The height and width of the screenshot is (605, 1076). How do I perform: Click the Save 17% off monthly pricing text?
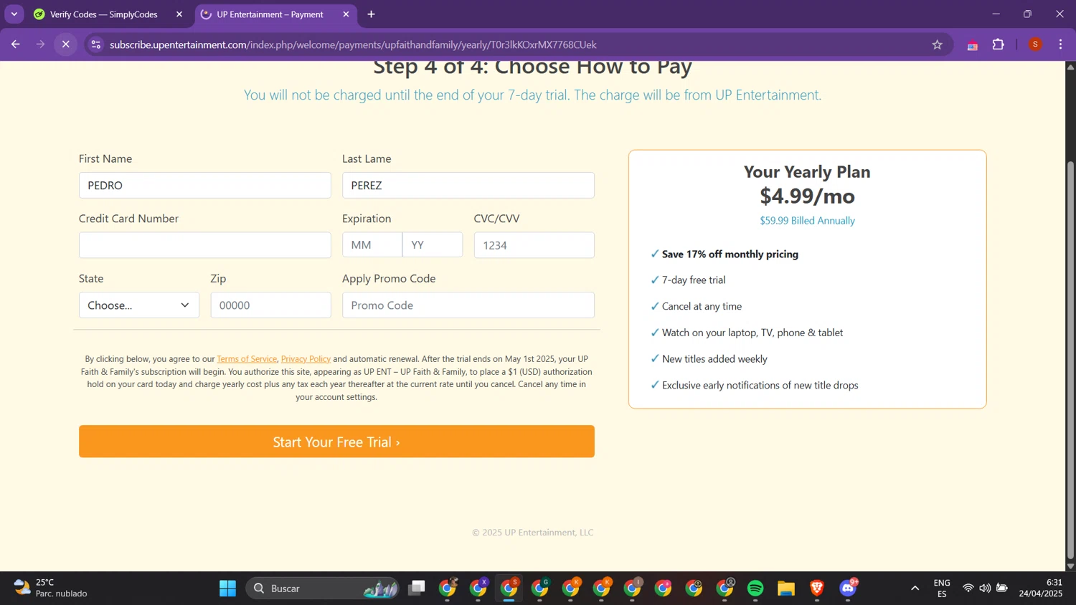point(730,254)
